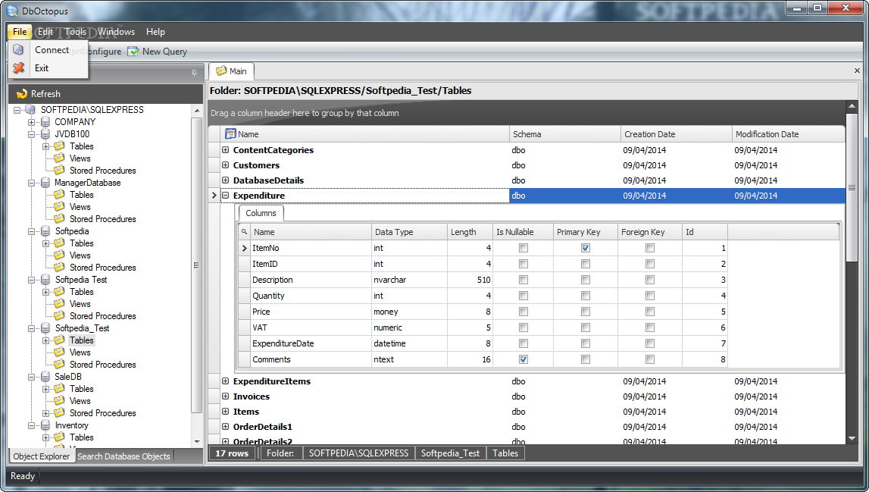Click the SaleDB database cylinder icon

point(45,377)
